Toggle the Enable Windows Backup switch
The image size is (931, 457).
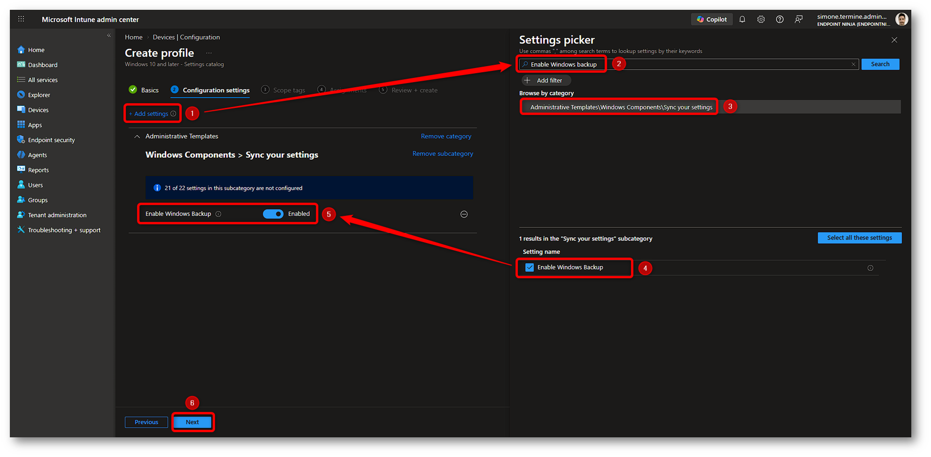(x=273, y=214)
